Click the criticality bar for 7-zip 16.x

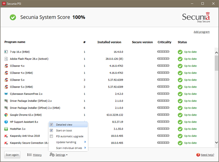(x=163, y=52)
